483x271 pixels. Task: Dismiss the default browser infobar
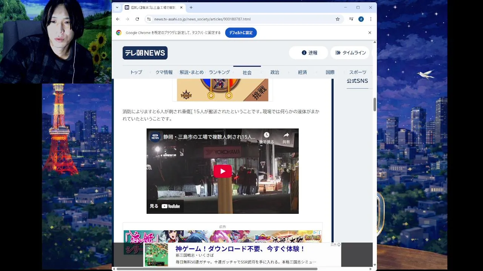(370, 33)
